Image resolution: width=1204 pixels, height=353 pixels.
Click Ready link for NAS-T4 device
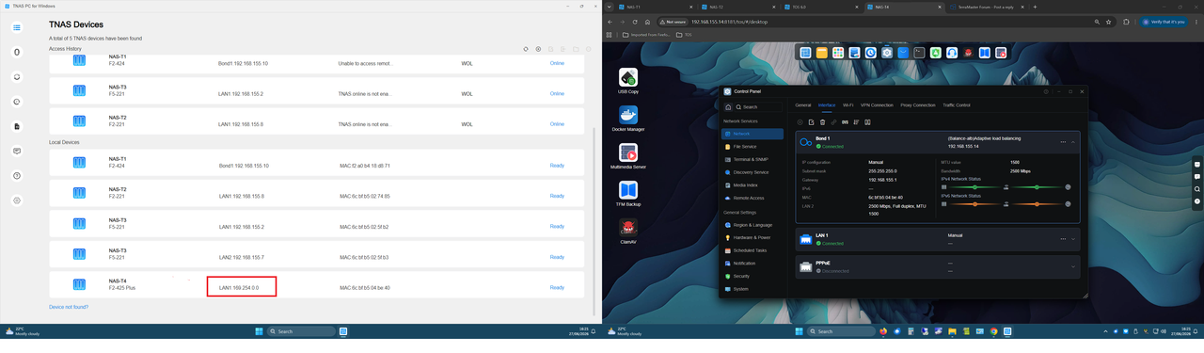tap(557, 287)
